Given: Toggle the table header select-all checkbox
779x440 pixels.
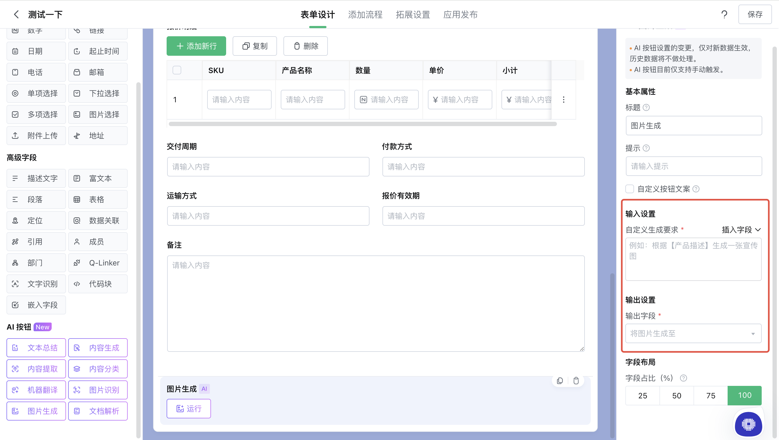Looking at the screenshot, I should tap(177, 70).
